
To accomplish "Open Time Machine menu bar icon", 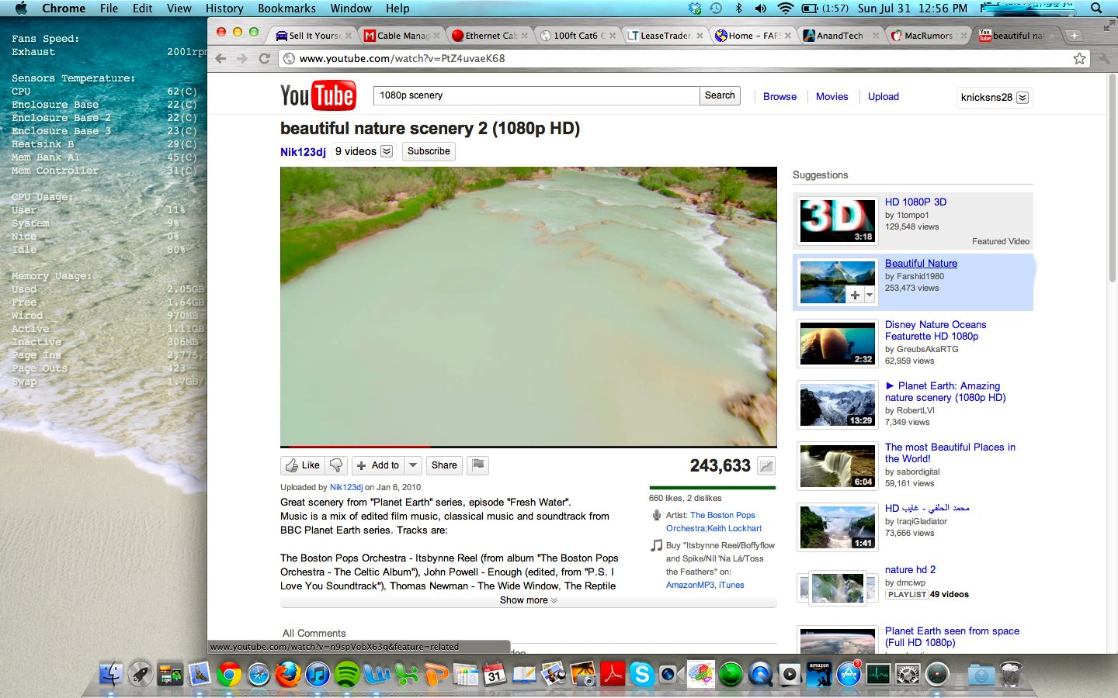I will tap(716, 9).
